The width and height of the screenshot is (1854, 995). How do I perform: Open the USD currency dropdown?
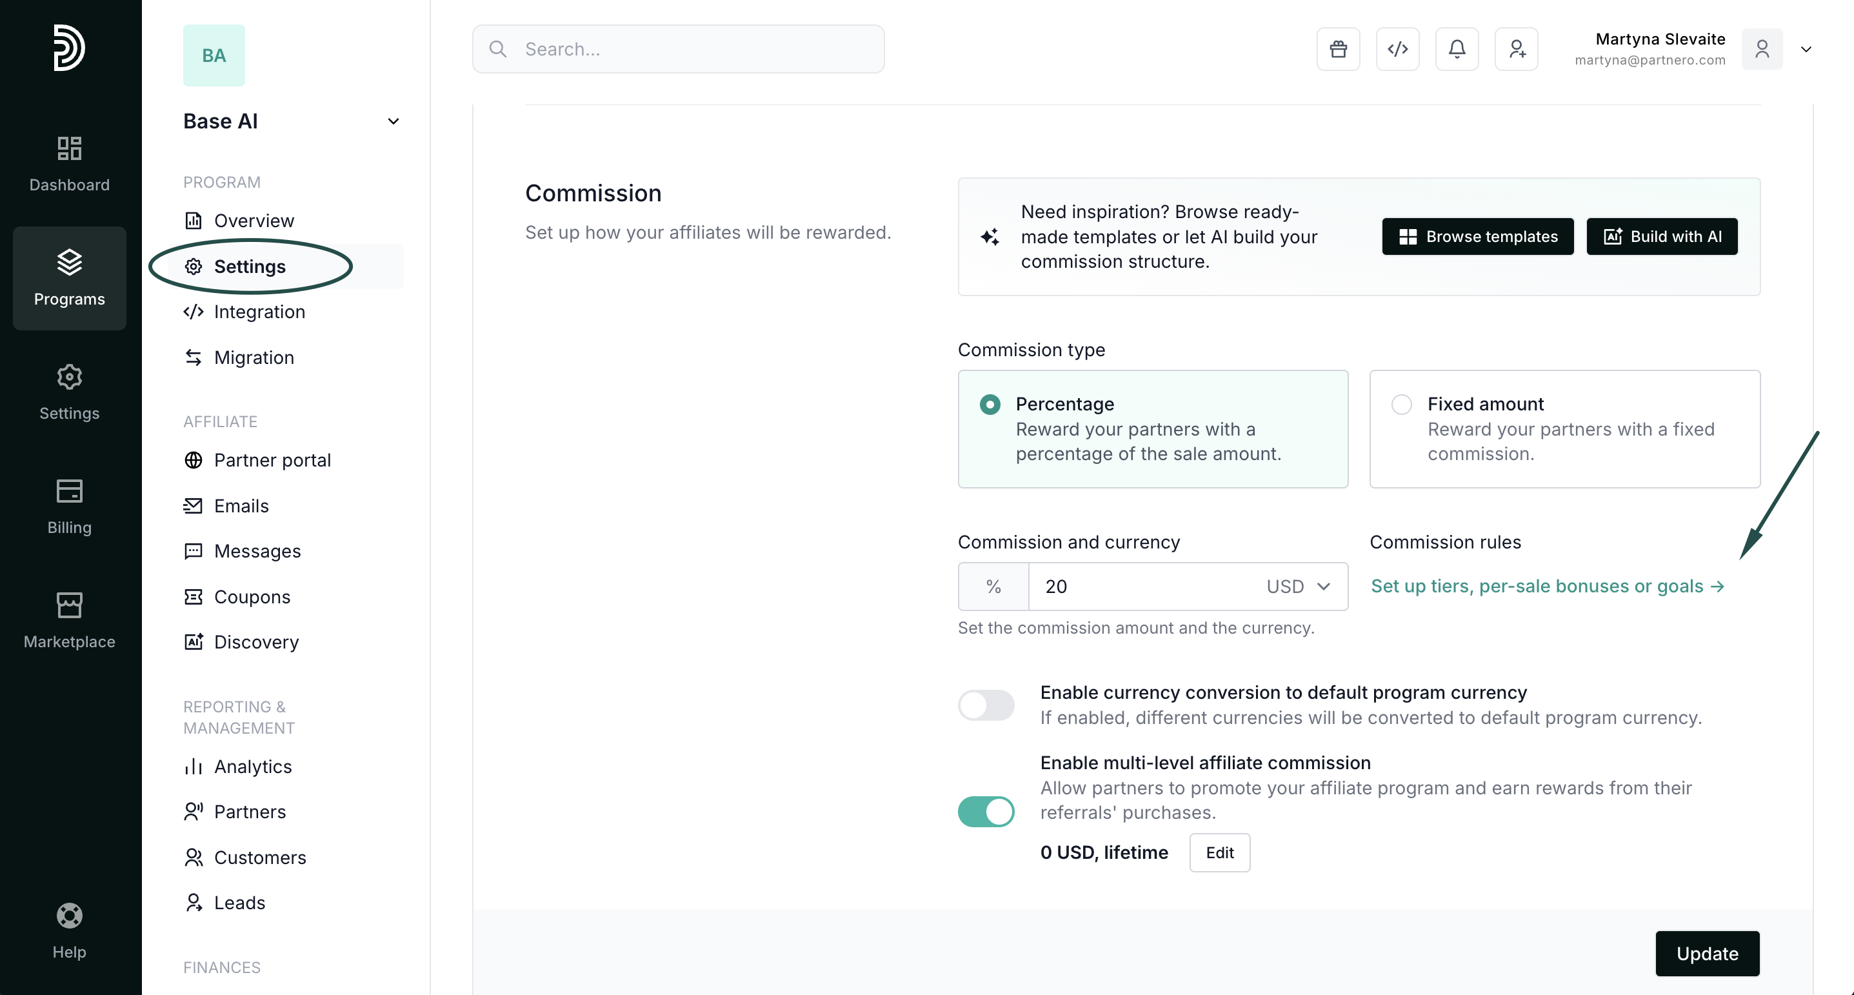1298,587
